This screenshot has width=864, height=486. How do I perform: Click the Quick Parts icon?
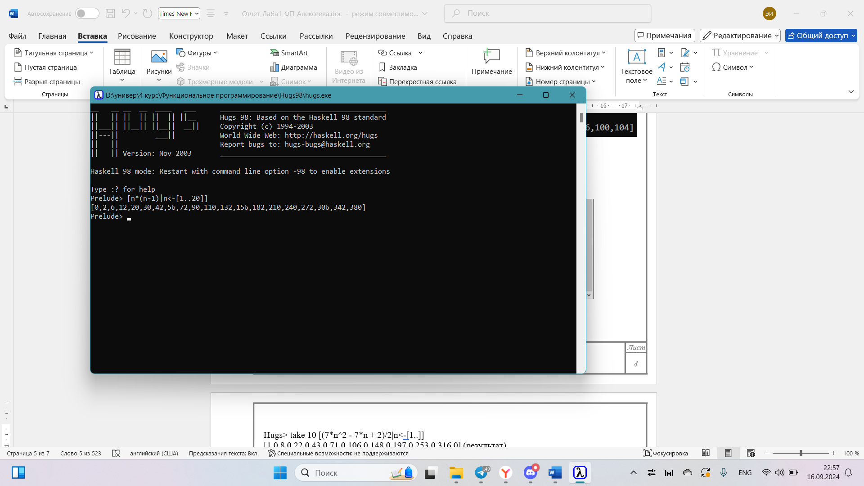point(661,53)
